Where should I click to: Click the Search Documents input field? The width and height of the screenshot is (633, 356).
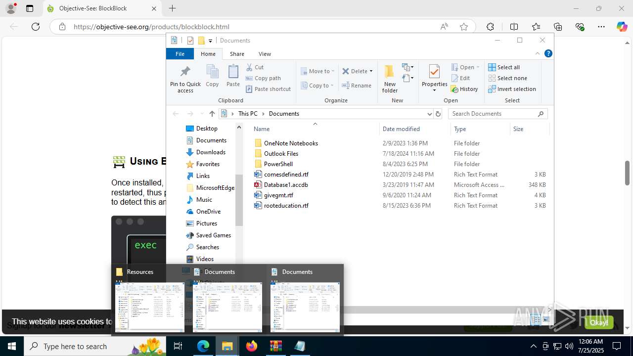coord(497,114)
